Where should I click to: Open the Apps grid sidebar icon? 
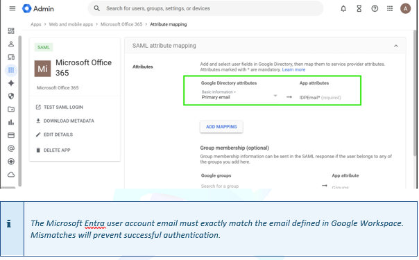(11, 70)
